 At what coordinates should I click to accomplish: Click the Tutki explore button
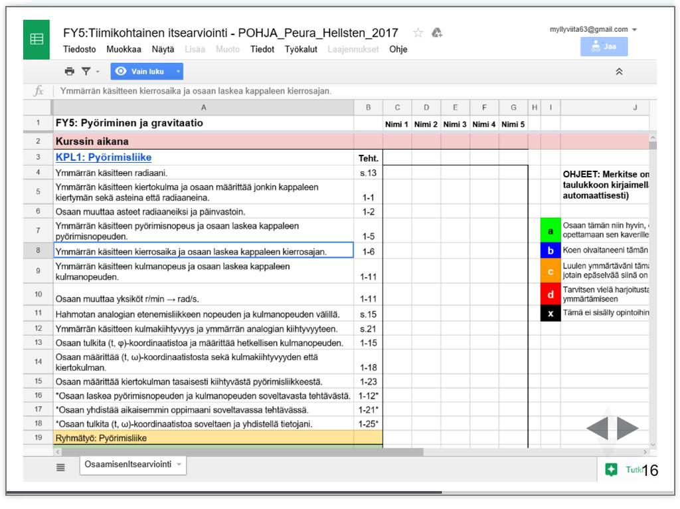626,469
